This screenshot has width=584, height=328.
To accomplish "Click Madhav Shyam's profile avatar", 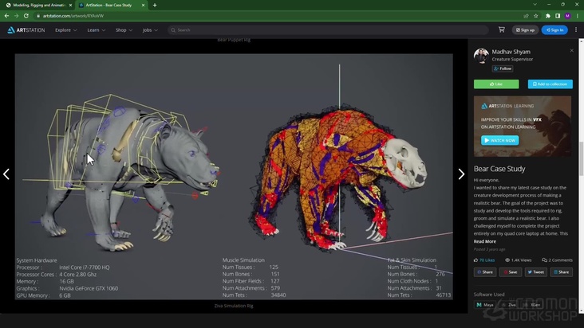I will click(x=481, y=56).
